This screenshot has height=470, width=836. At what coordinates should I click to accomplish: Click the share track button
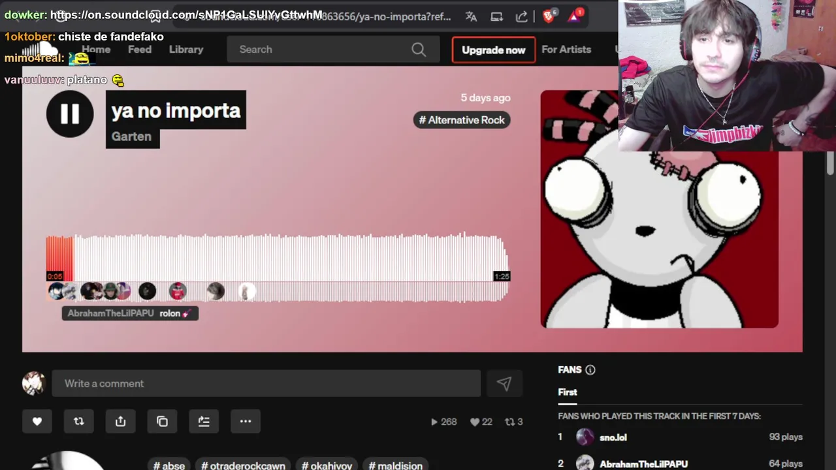click(121, 422)
